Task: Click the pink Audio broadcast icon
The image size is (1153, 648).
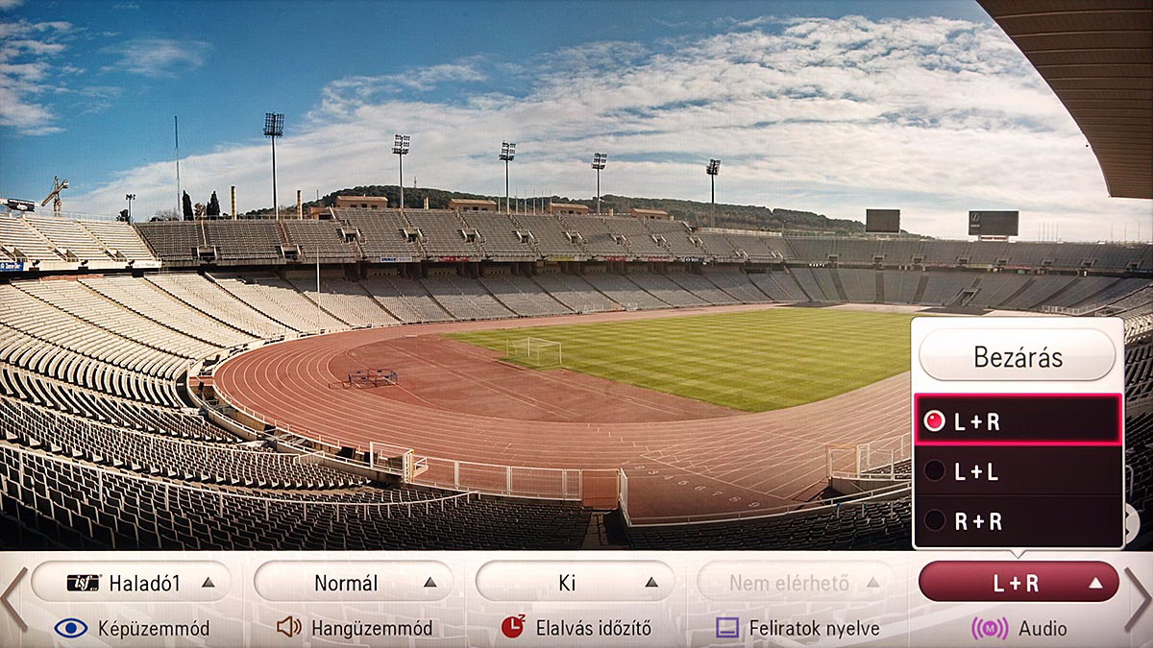Action: pyautogui.click(x=990, y=629)
